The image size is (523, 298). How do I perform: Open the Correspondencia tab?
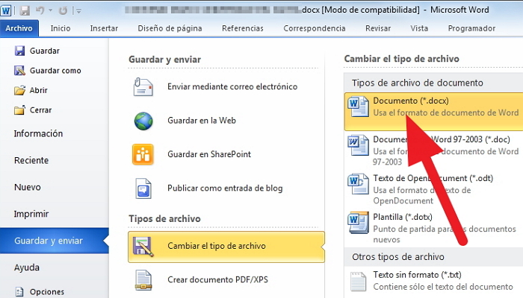coord(315,28)
